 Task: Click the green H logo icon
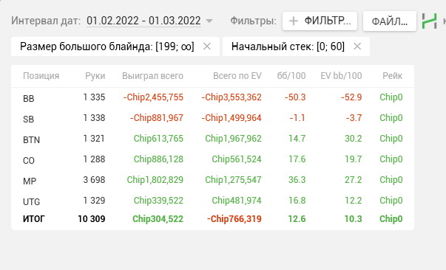pos(429,21)
